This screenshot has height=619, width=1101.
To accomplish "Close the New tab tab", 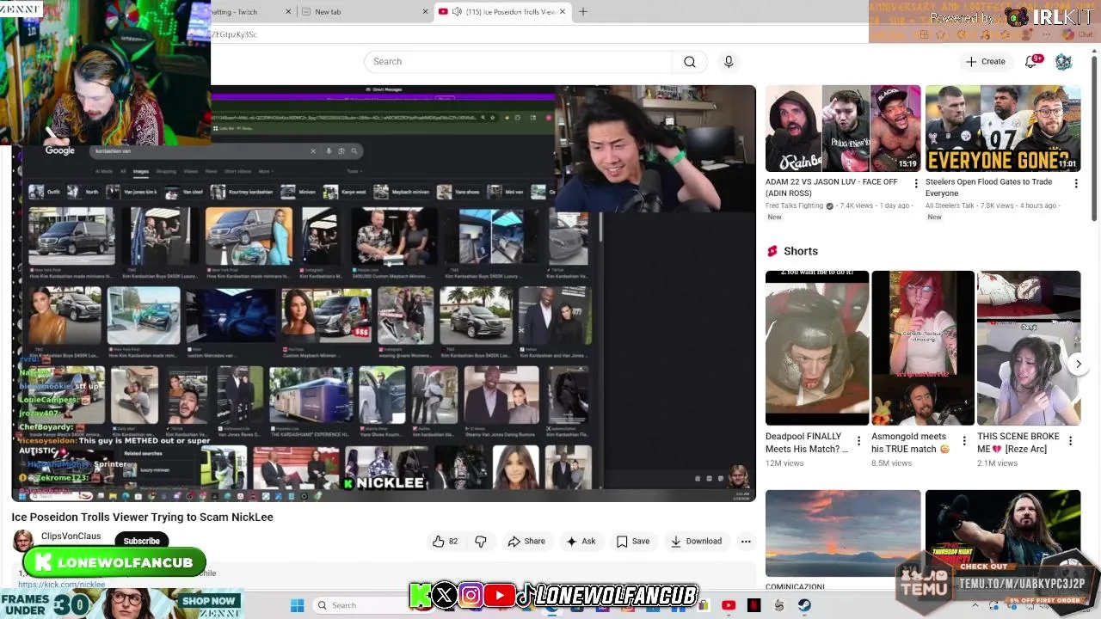I will click(x=425, y=12).
